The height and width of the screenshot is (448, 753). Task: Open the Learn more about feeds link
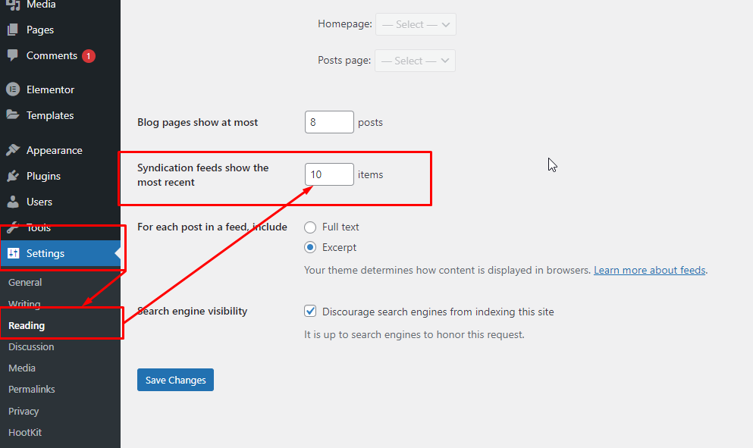point(650,270)
